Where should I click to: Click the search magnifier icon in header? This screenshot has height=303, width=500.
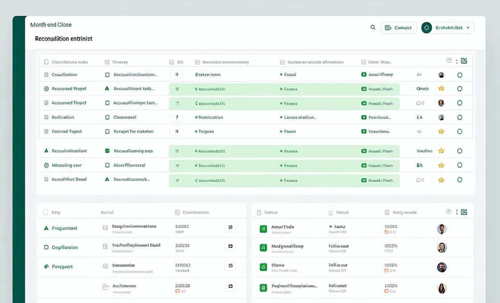click(373, 27)
